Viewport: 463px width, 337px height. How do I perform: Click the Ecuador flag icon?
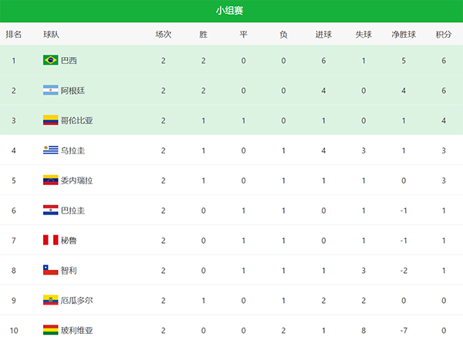(x=51, y=301)
